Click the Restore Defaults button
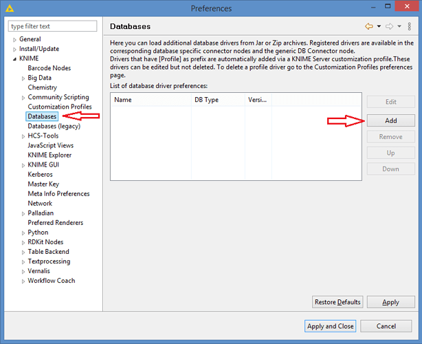The image size is (422, 344). point(337,302)
